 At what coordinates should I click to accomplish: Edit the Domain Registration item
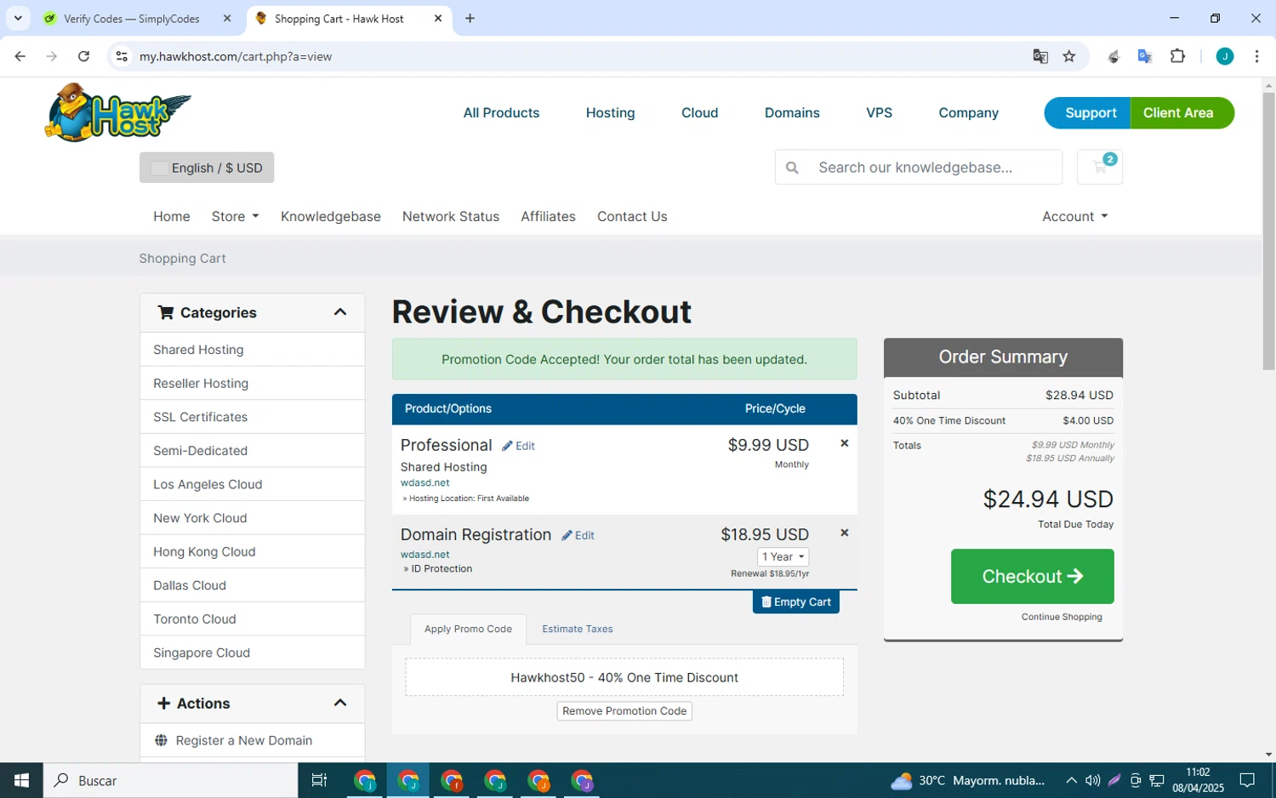click(x=578, y=535)
